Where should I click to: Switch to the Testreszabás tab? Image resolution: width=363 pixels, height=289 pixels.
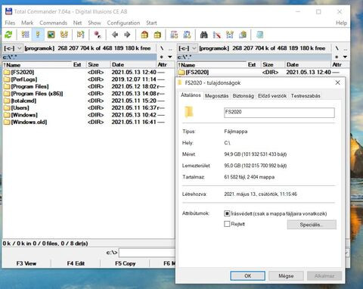tap(306, 96)
